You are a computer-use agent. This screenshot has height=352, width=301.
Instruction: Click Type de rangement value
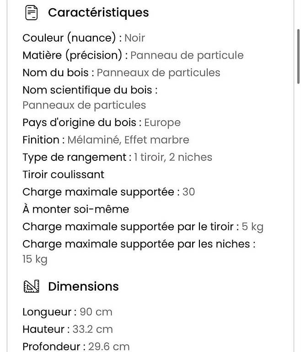click(173, 157)
